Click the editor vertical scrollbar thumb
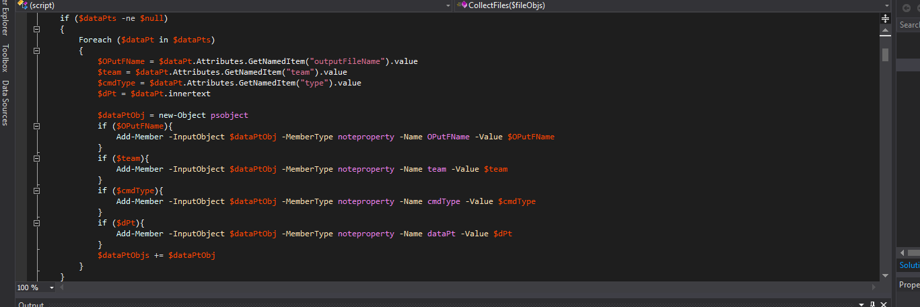The width and height of the screenshot is (920, 307). click(885, 54)
